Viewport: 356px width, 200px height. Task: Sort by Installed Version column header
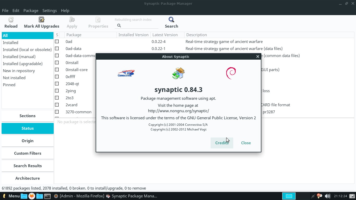point(133,35)
